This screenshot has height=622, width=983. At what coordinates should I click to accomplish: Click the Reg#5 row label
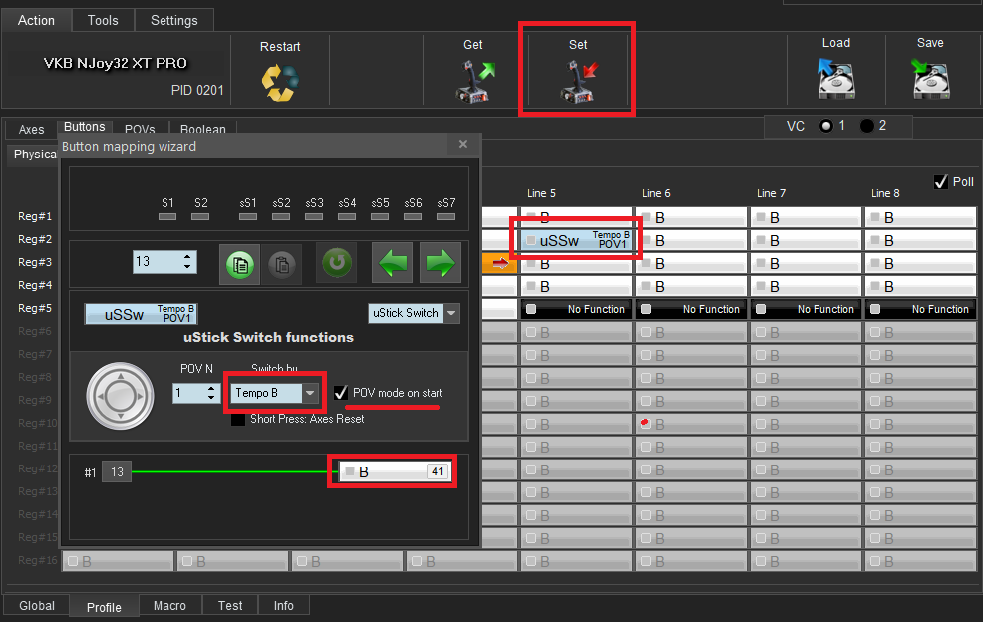(35, 308)
